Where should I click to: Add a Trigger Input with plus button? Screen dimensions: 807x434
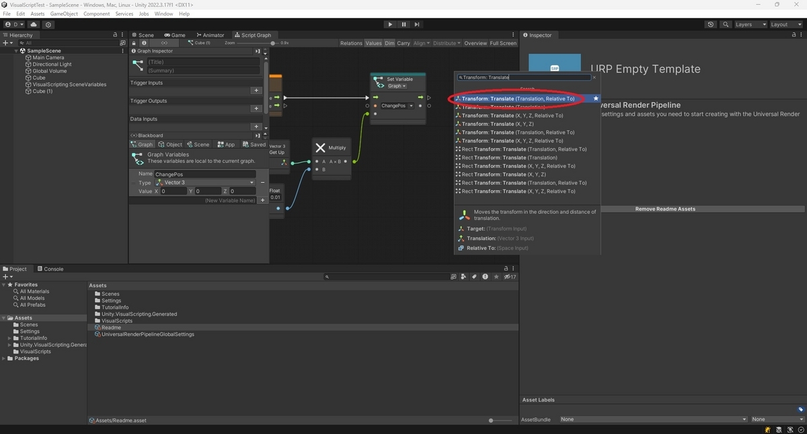(256, 90)
